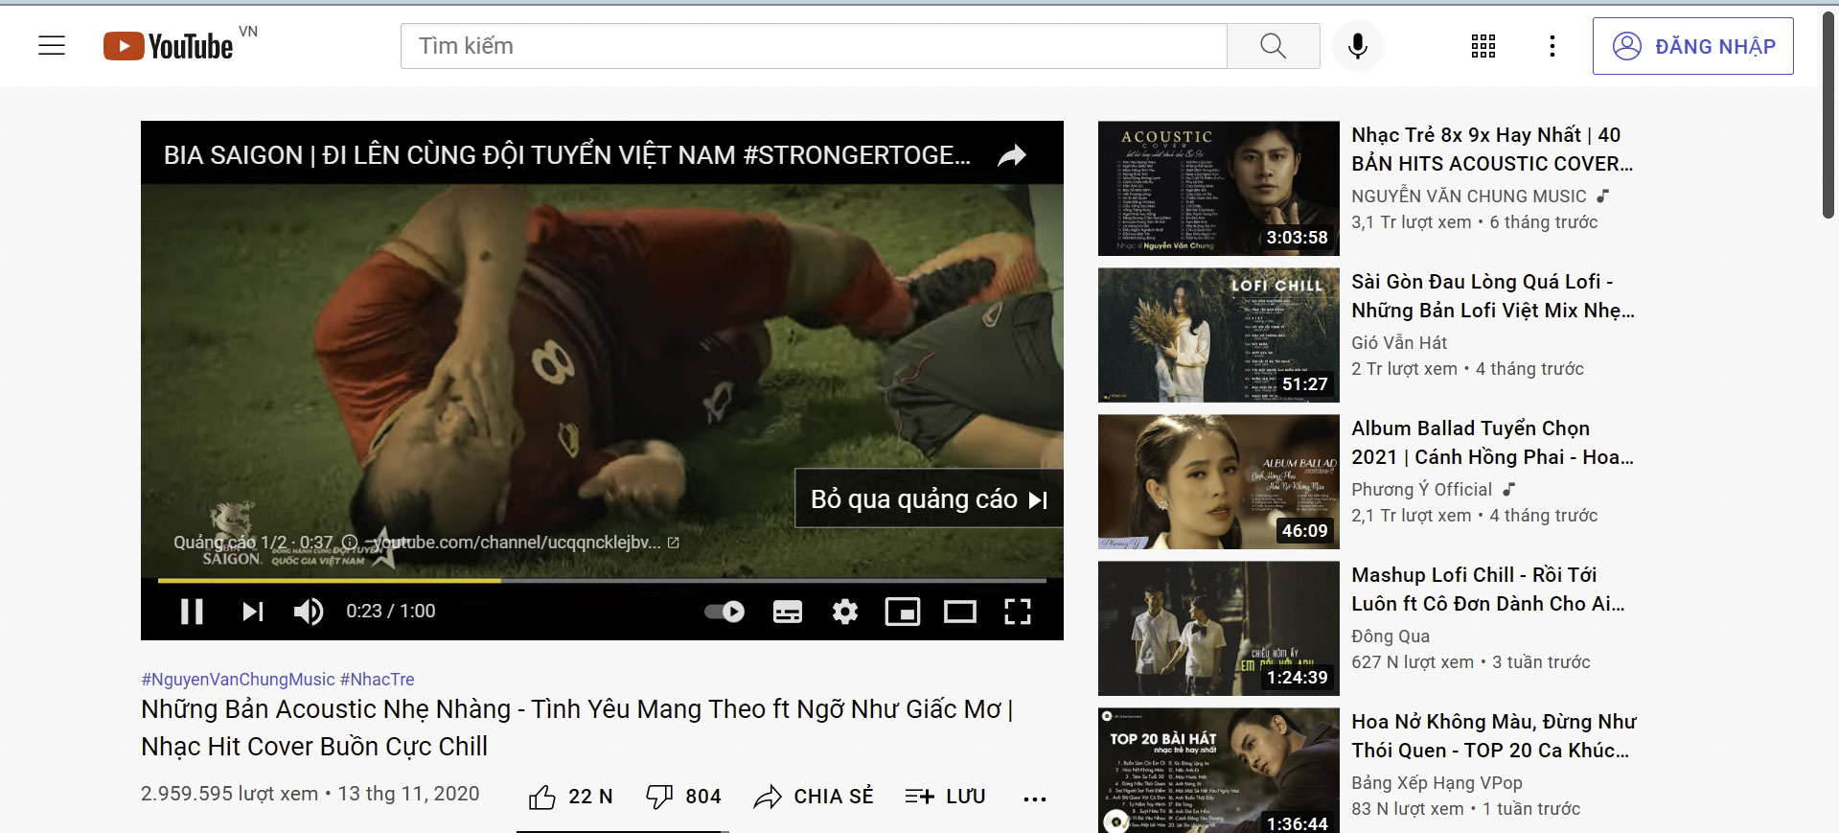
Task: Open the Lofi Chill 51:27 thumbnail
Action: (x=1219, y=335)
